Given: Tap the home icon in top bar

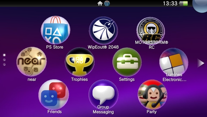Looking at the screenshot, I should coord(100,3).
